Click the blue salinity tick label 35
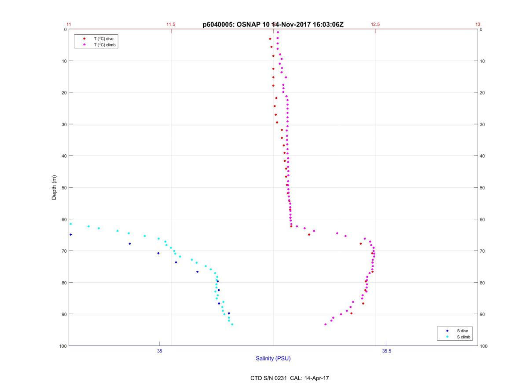Screen dimensions: 528x389 [160, 351]
